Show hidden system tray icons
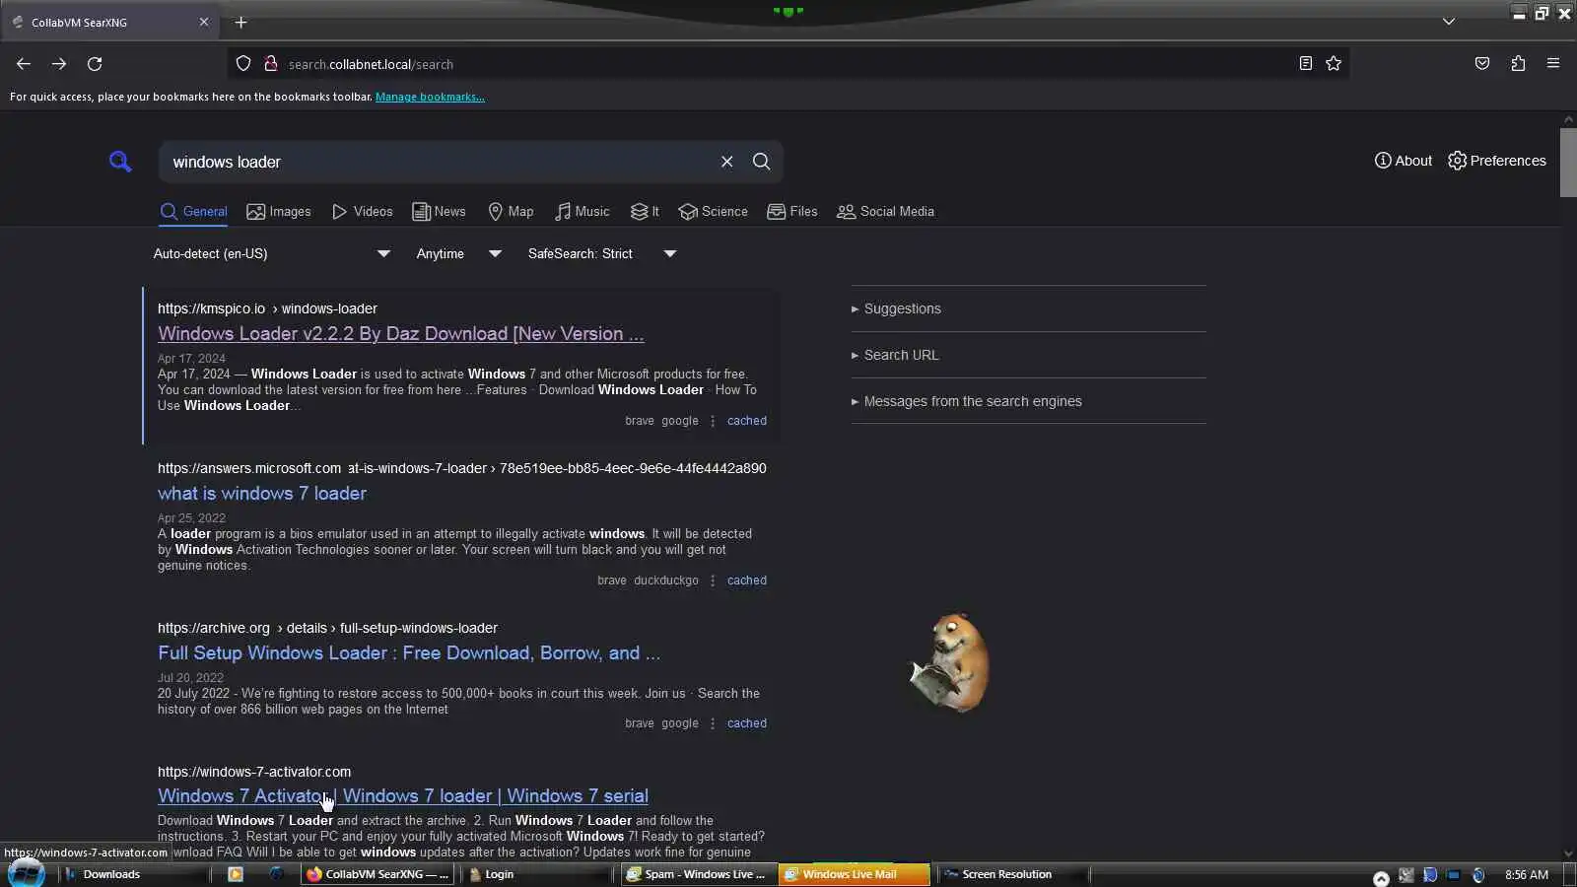Image resolution: width=1577 pixels, height=887 pixels. (1381, 877)
